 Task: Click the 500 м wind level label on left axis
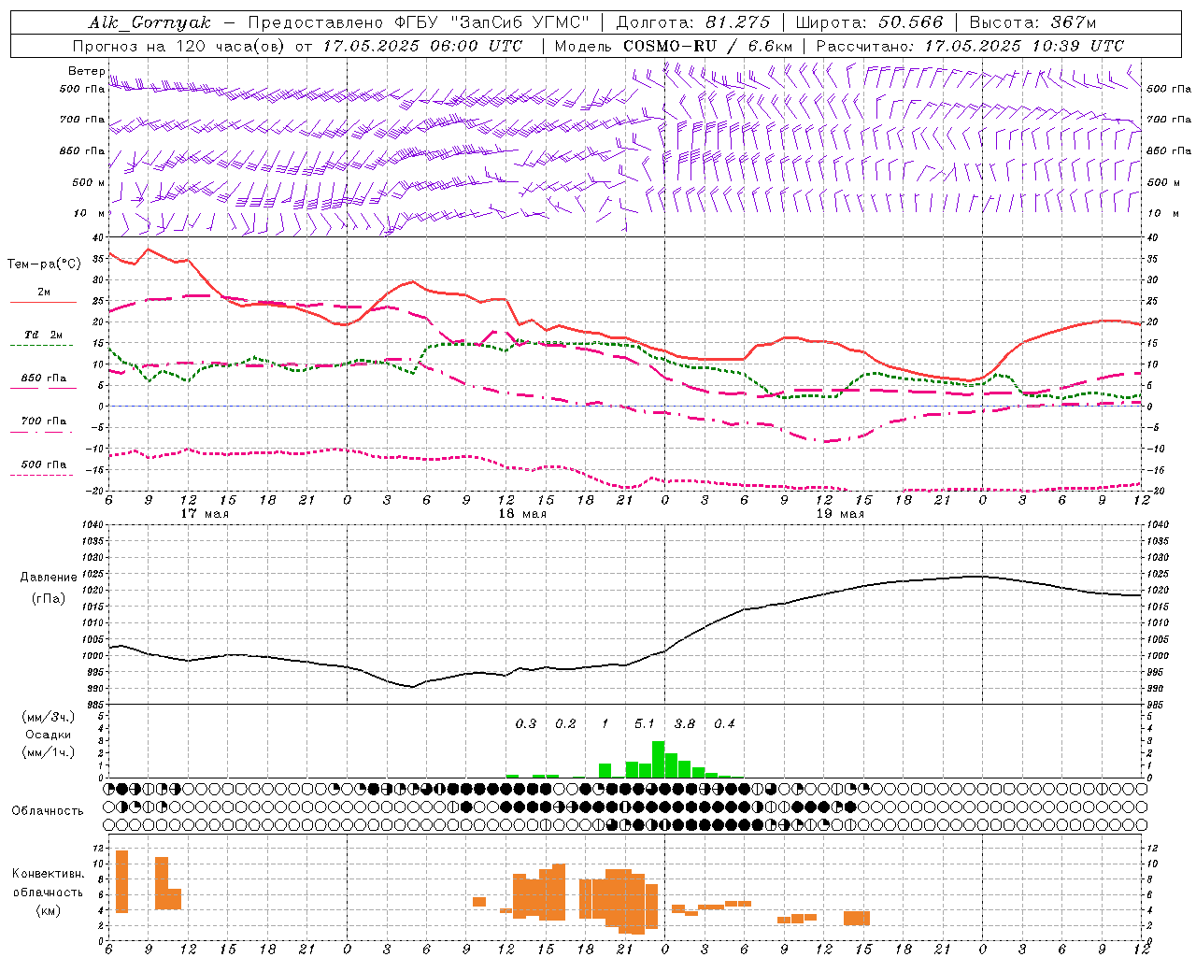[x=89, y=183]
